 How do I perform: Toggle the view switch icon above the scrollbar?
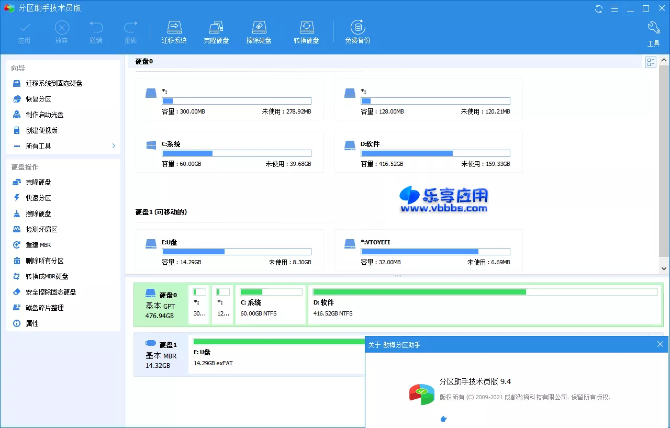pyautogui.click(x=651, y=62)
